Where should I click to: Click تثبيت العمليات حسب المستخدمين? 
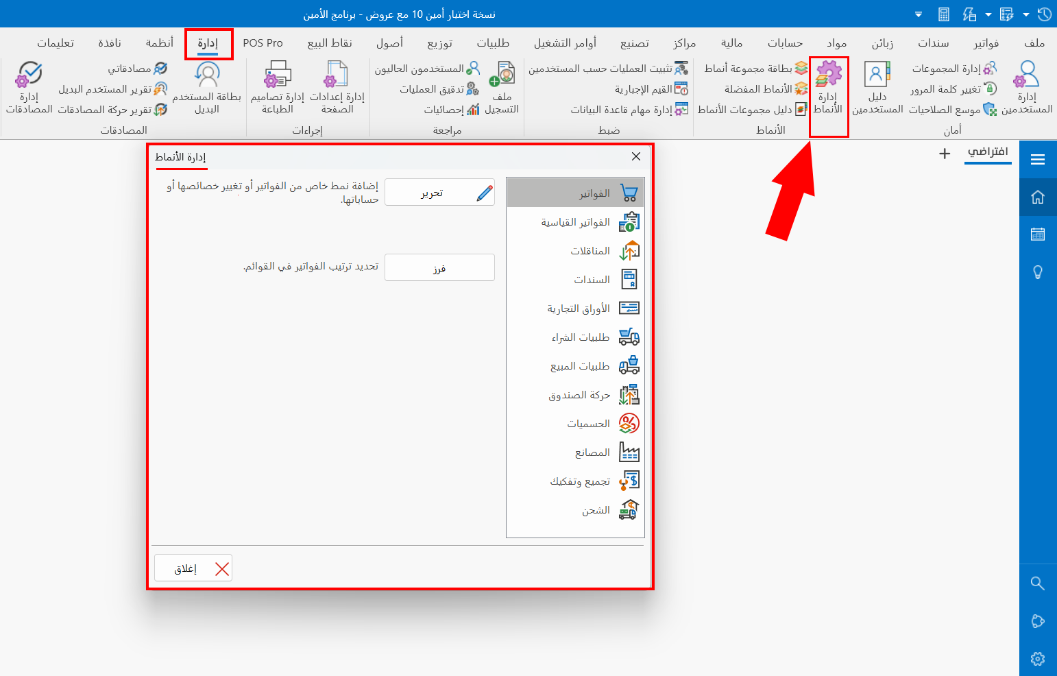click(x=609, y=69)
